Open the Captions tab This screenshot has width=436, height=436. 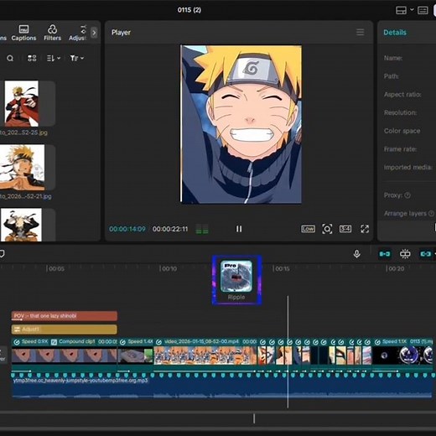click(23, 33)
